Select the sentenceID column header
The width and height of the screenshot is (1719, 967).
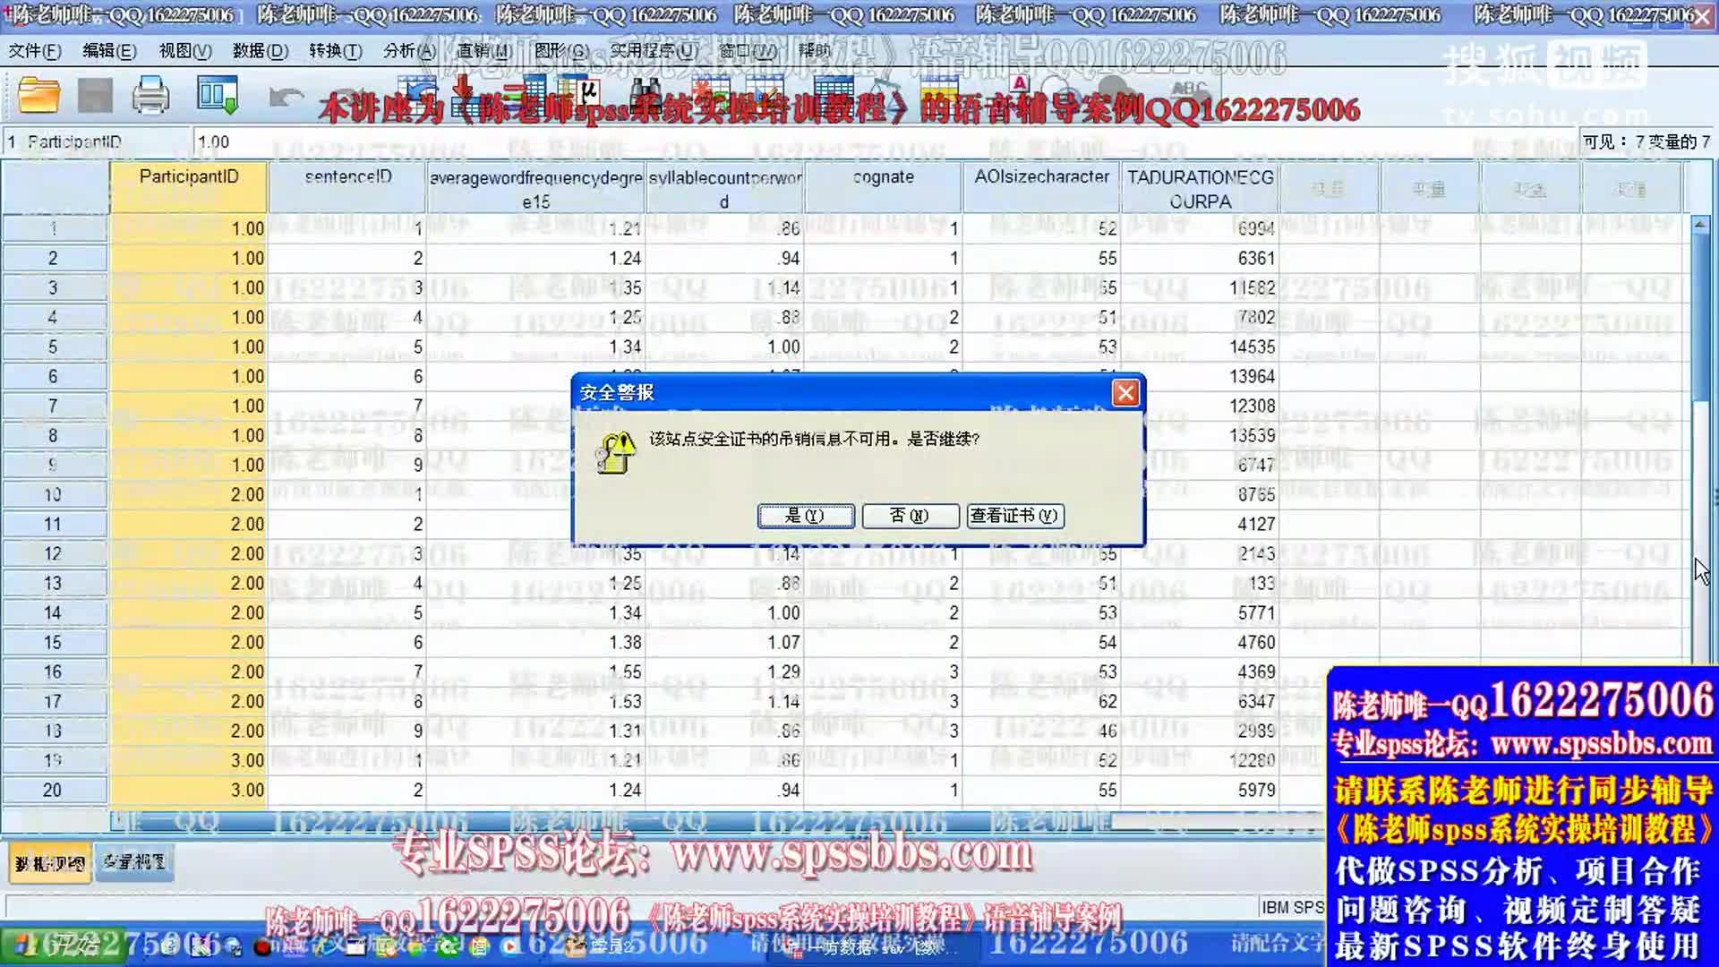[x=347, y=188]
